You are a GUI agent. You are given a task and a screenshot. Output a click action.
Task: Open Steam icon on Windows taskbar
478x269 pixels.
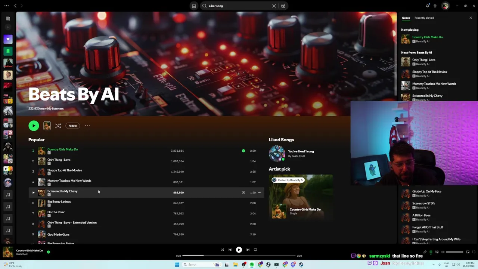tap(301, 265)
